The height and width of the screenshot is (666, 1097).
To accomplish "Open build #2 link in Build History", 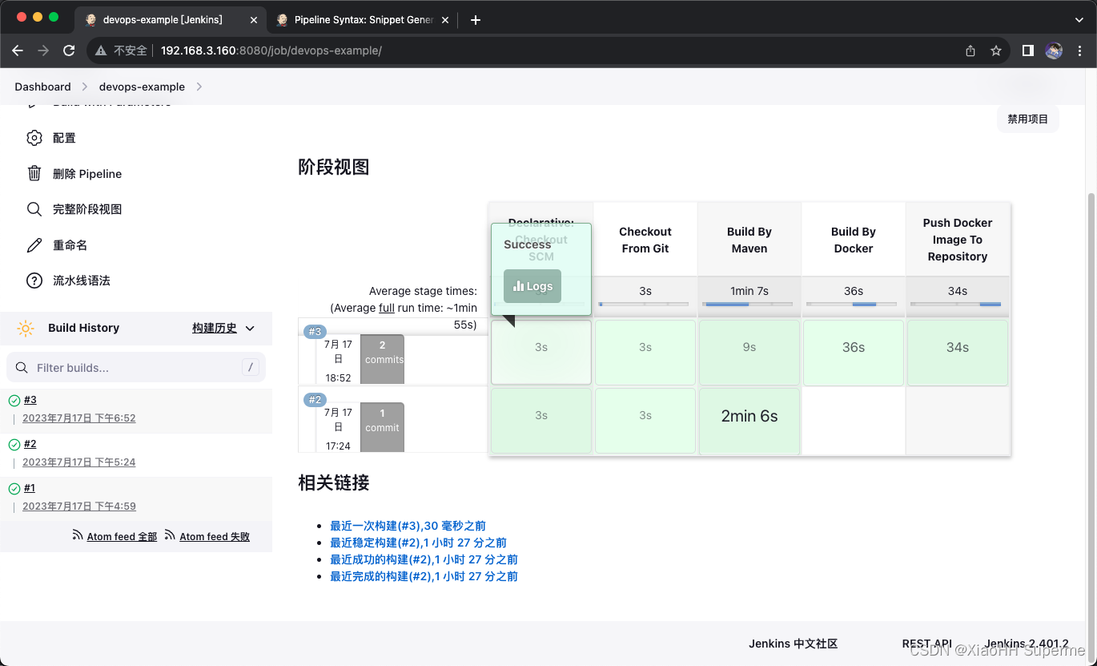I will coord(30,444).
